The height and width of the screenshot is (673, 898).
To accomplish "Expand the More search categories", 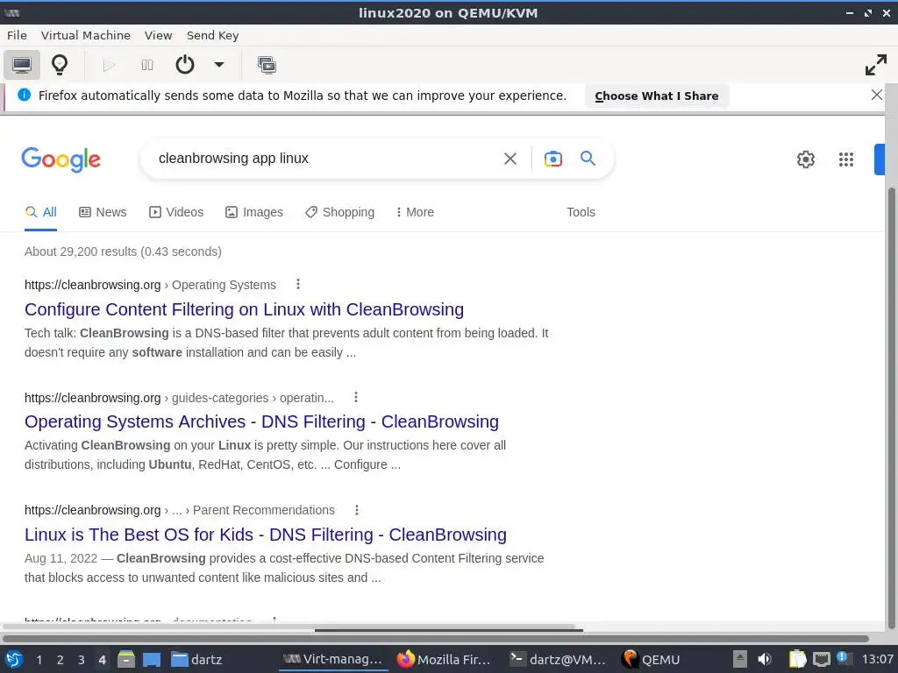I will pos(415,212).
